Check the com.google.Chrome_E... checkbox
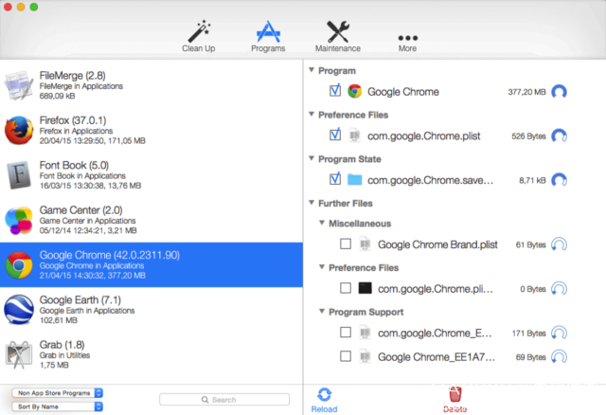 click(346, 333)
